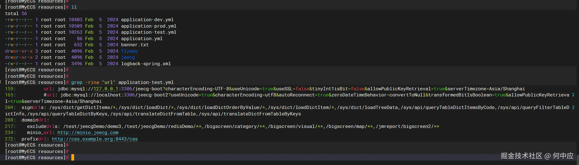Click the prefixUrl key text
This screenshot has width=579, height=165.
click(34, 139)
